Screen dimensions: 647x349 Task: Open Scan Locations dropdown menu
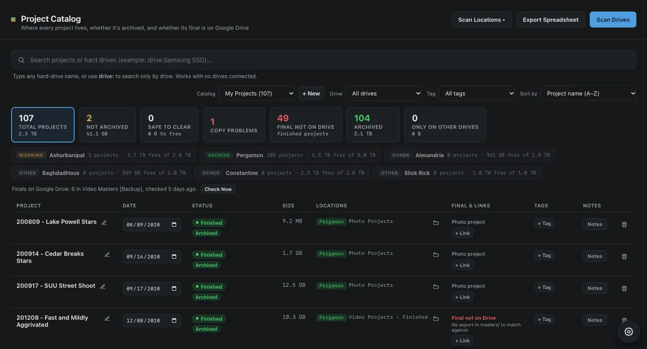482,20
